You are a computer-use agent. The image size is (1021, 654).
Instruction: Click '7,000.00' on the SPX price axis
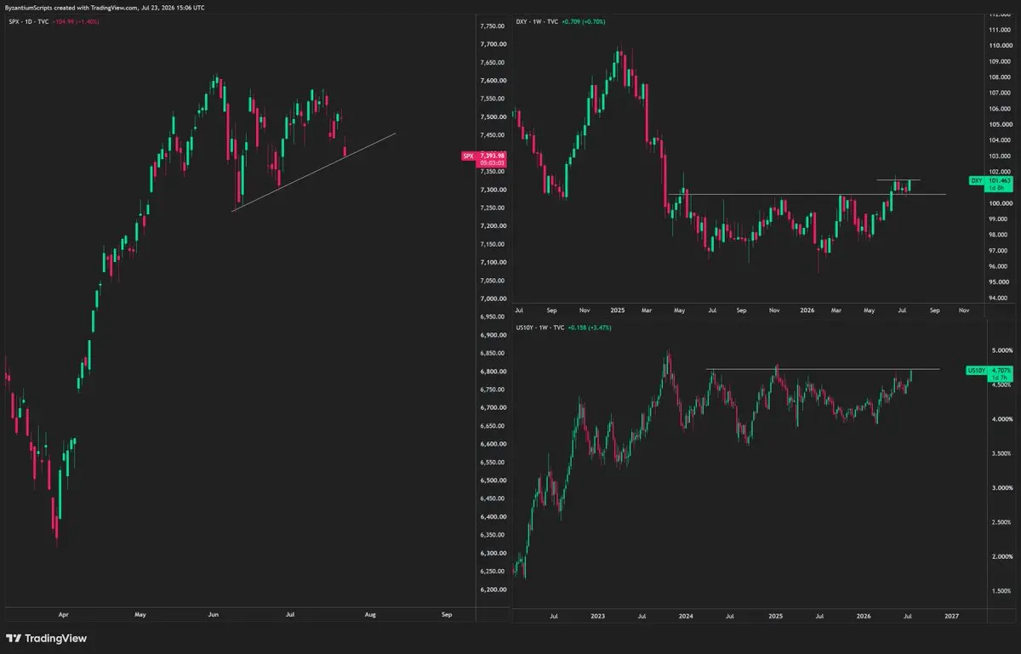point(493,299)
